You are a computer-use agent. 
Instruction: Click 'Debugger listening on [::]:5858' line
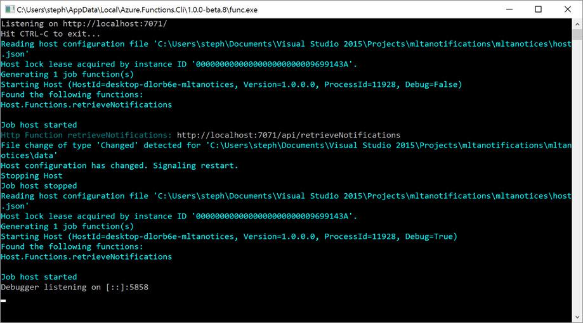(75, 287)
